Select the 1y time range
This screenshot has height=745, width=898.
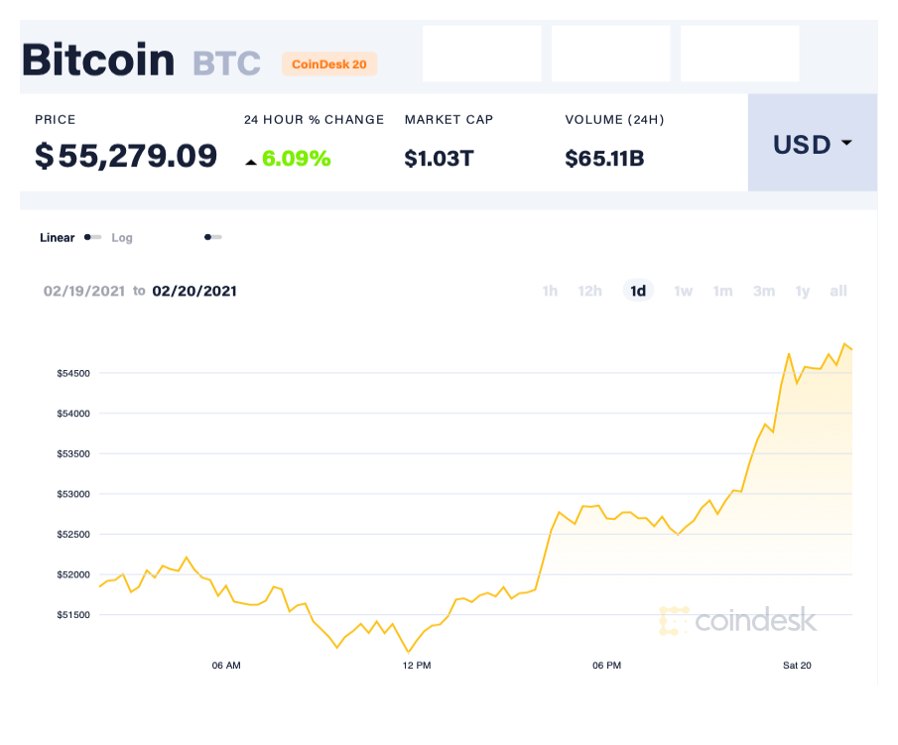[802, 291]
